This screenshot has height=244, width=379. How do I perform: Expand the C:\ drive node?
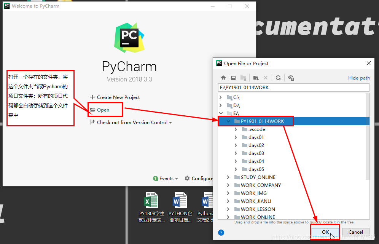pos(220,97)
